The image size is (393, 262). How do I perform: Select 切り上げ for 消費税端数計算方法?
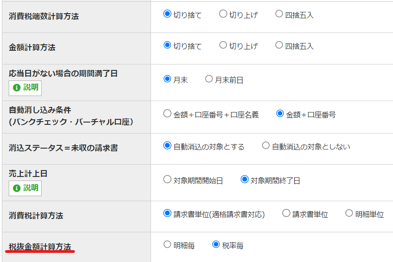223,14
